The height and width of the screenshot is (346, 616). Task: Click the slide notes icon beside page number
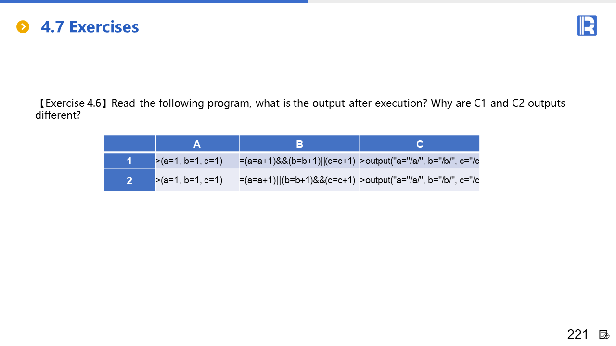(x=604, y=334)
